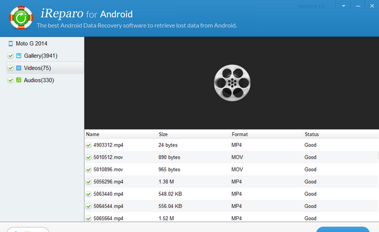
Task: Click the Videos film icon in sidebar
Action: point(18,68)
